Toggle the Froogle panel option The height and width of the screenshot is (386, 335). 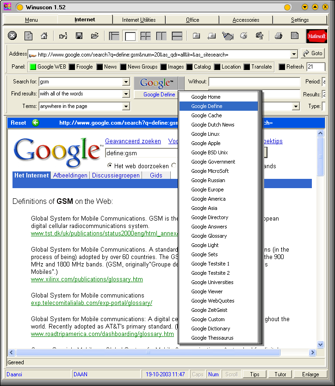72,67
